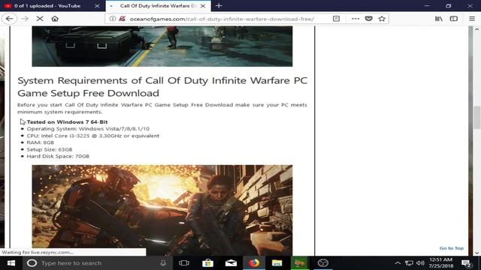Open the Mail app on taskbar
The width and height of the screenshot is (481, 270).
[231, 263]
